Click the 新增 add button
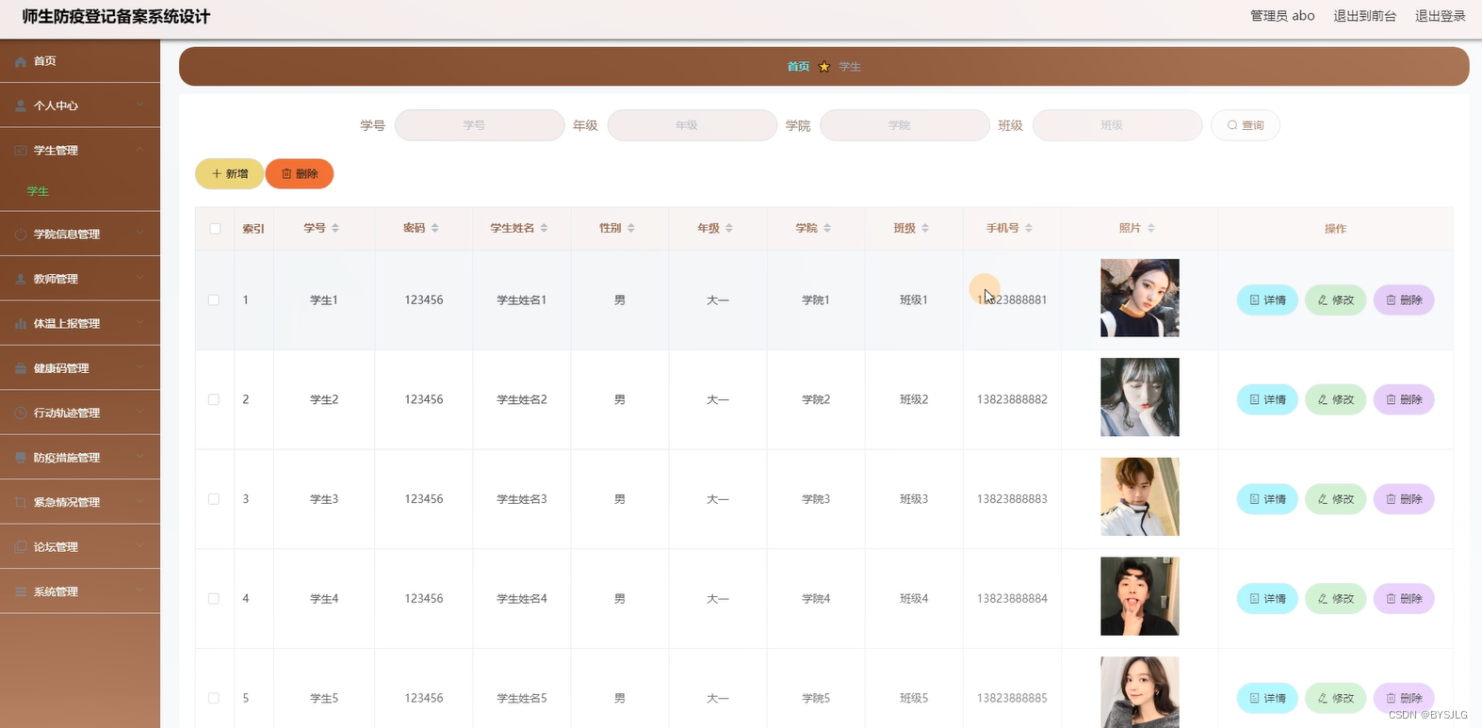1482x728 pixels. [x=230, y=174]
